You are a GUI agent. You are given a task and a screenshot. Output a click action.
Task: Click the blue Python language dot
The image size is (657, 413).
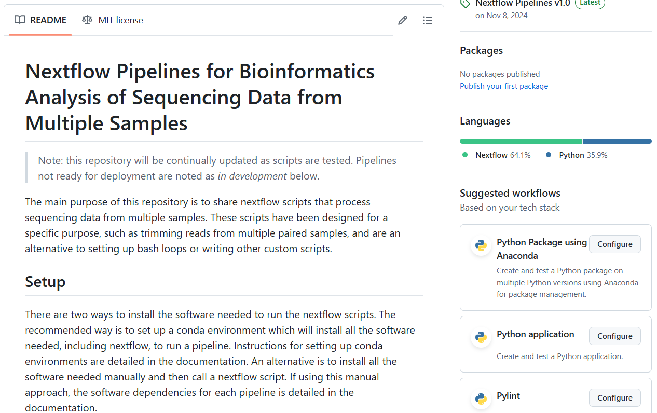pos(549,155)
